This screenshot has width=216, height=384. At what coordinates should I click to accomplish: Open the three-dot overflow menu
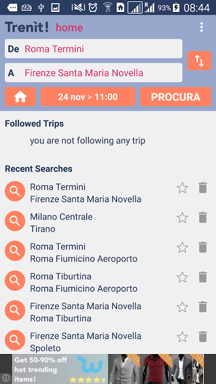pos(202,27)
